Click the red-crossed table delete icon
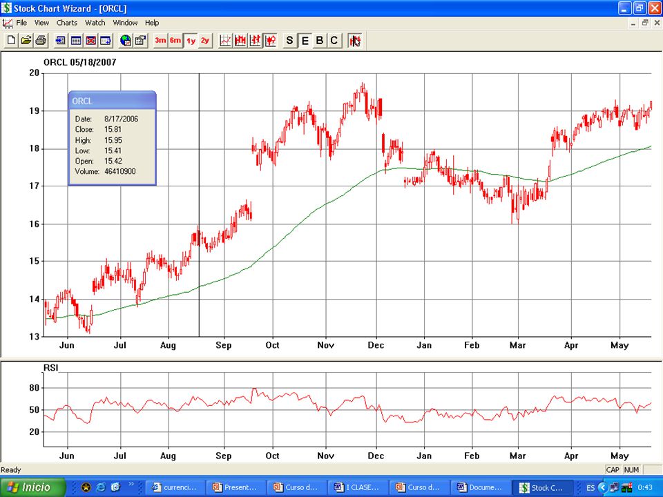The image size is (663, 497). 90,41
